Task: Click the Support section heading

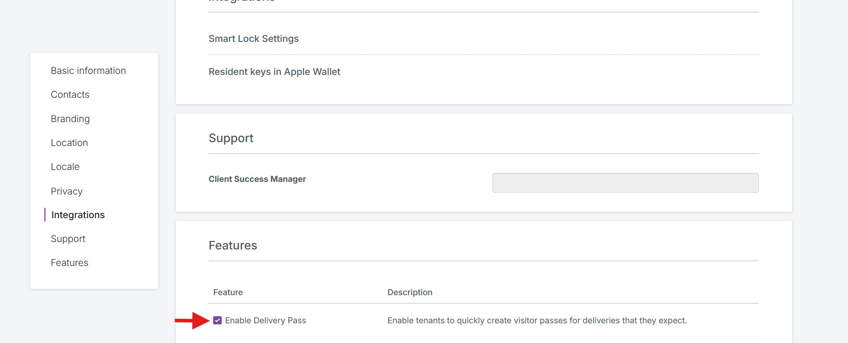Action: (x=231, y=138)
